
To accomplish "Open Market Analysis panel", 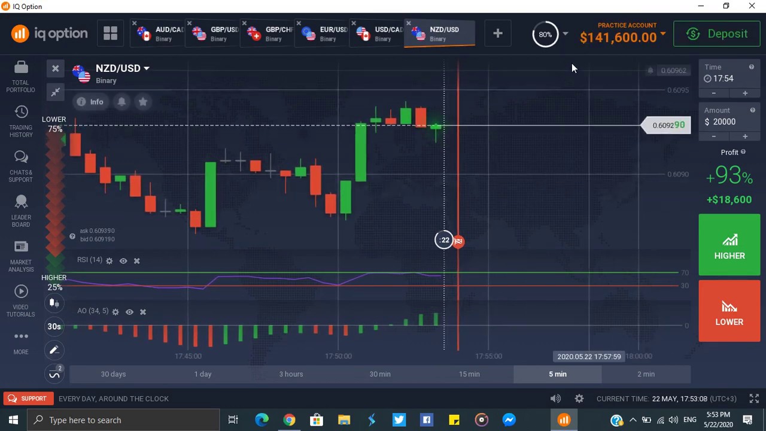I will point(21,256).
